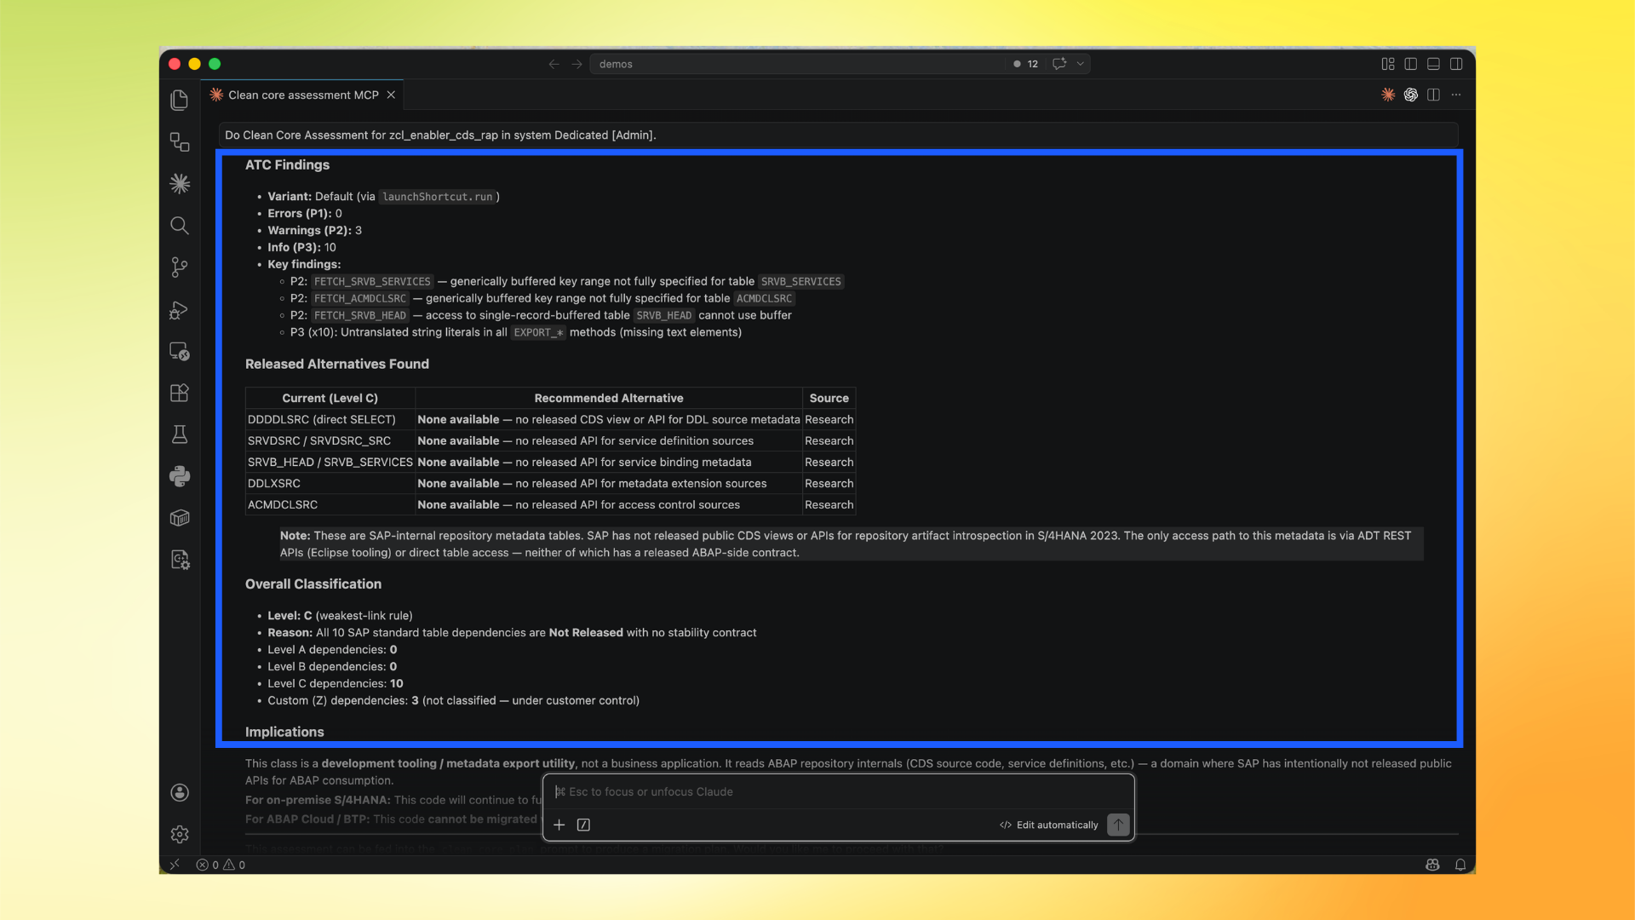Screen dimensions: 1635x920
Task: Select the Clean core assessment MCP tab
Action: [302, 95]
